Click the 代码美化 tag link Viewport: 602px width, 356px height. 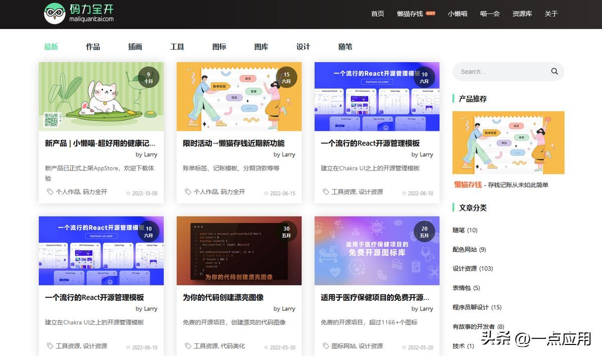(x=233, y=346)
